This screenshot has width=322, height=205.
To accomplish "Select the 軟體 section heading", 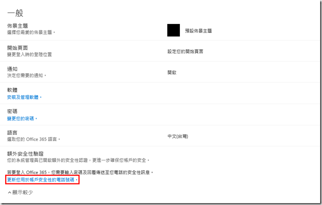I will pyautogui.click(x=12, y=90).
